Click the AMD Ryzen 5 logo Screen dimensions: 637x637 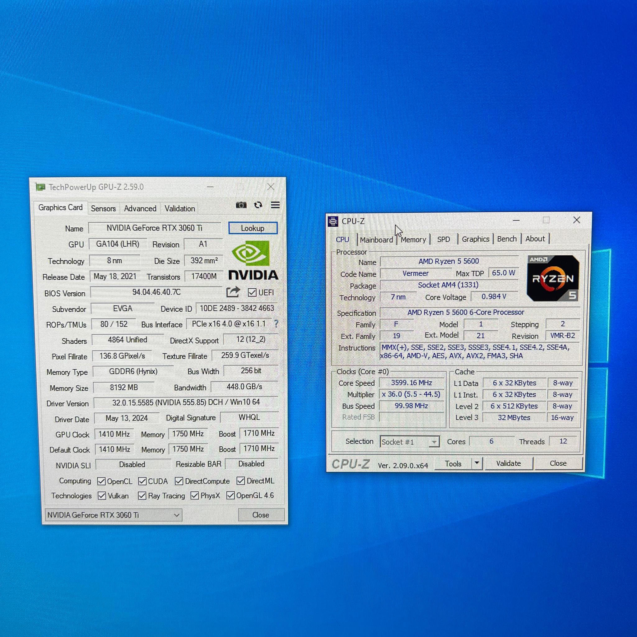click(553, 278)
